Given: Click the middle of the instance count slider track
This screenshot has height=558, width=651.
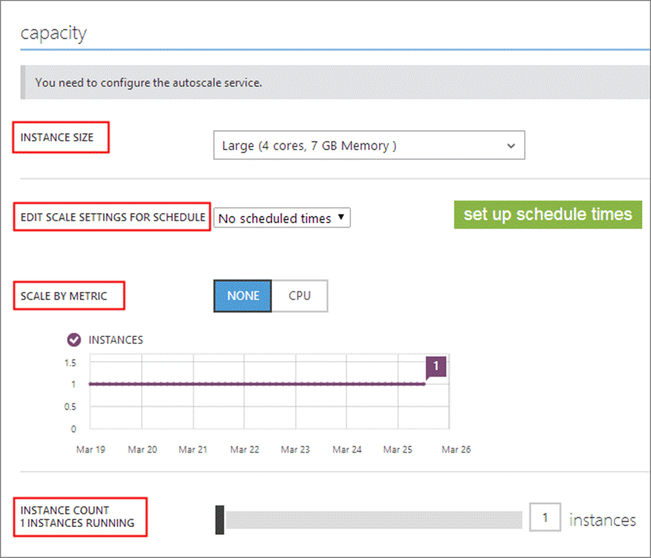Looking at the screenshot, I should click(x=372, y=519).
